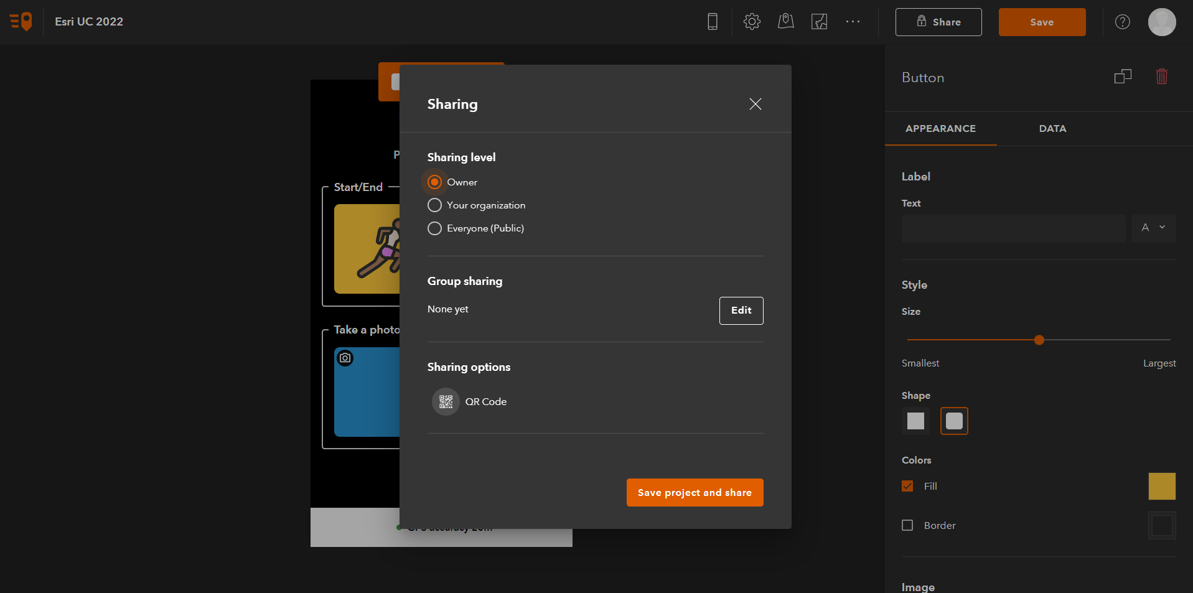Enable the Border checkbox

click(907, 525)
